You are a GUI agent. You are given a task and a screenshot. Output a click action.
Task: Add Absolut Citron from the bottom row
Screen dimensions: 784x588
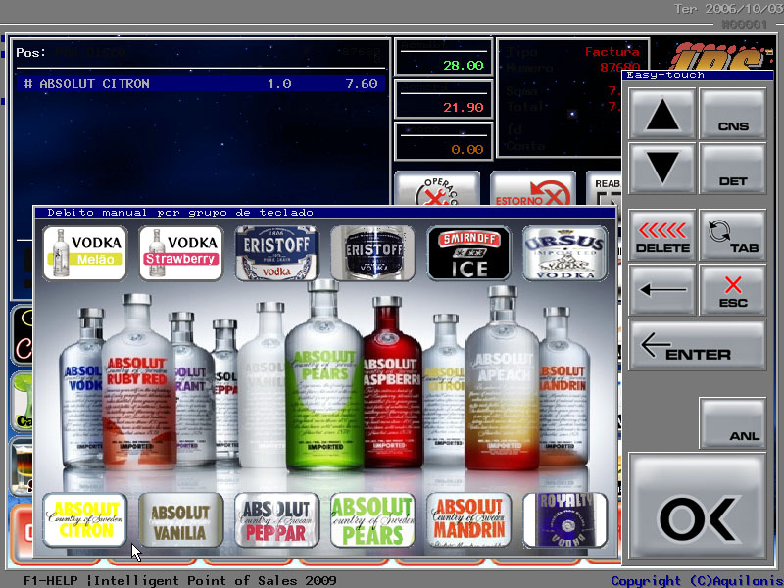pyautogui.click(x=85, y=519)
